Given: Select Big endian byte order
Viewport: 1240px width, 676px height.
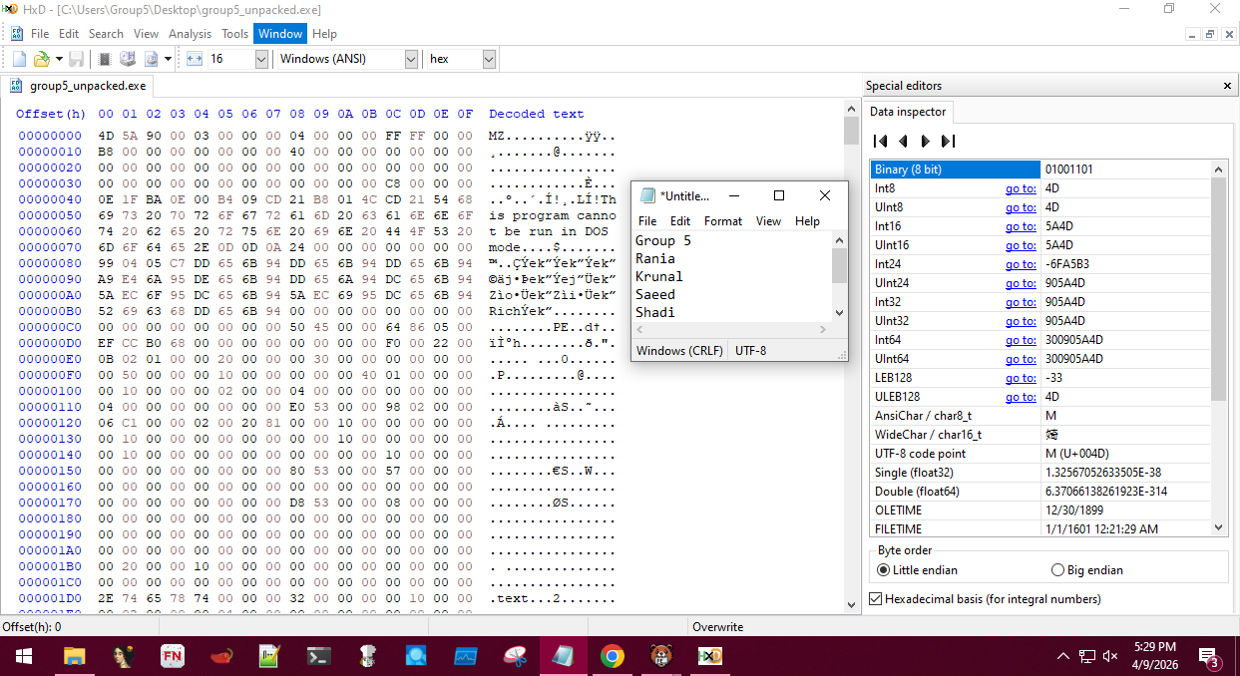Looking at the screenshot, I should (x=1057, y=570).
